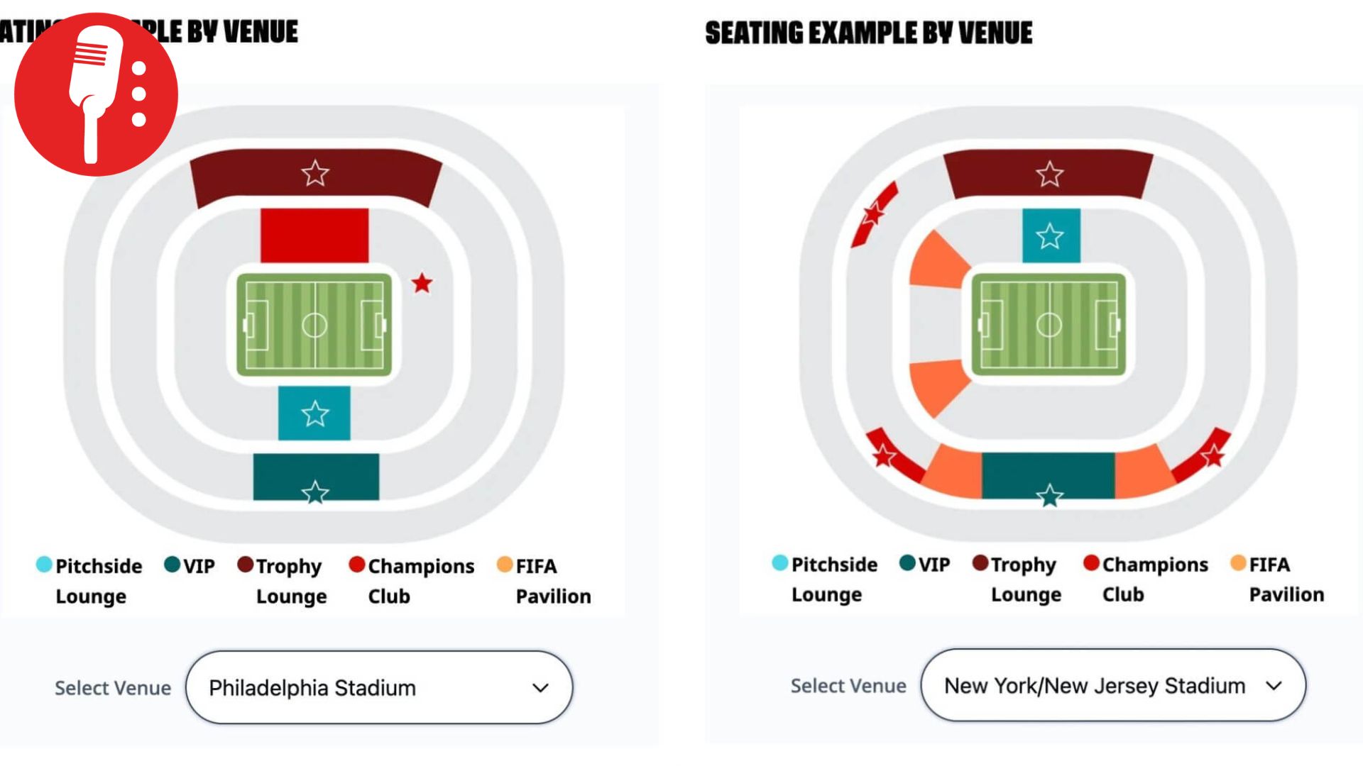This screenshot has height=766, width=1363.
Task: Select the red Champions Club block in Philadelphia map
Action: pos(314,235)
